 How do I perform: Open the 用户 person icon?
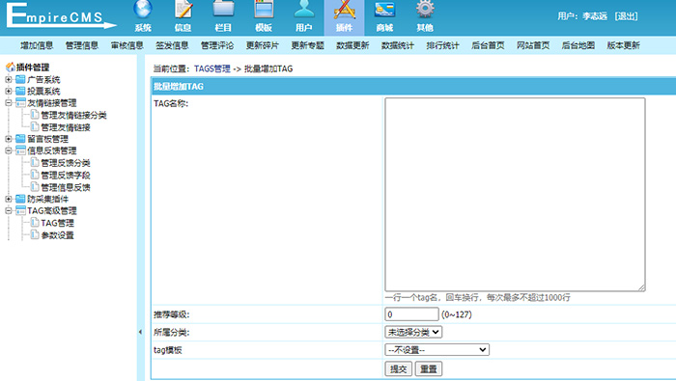tap(304, 10)
